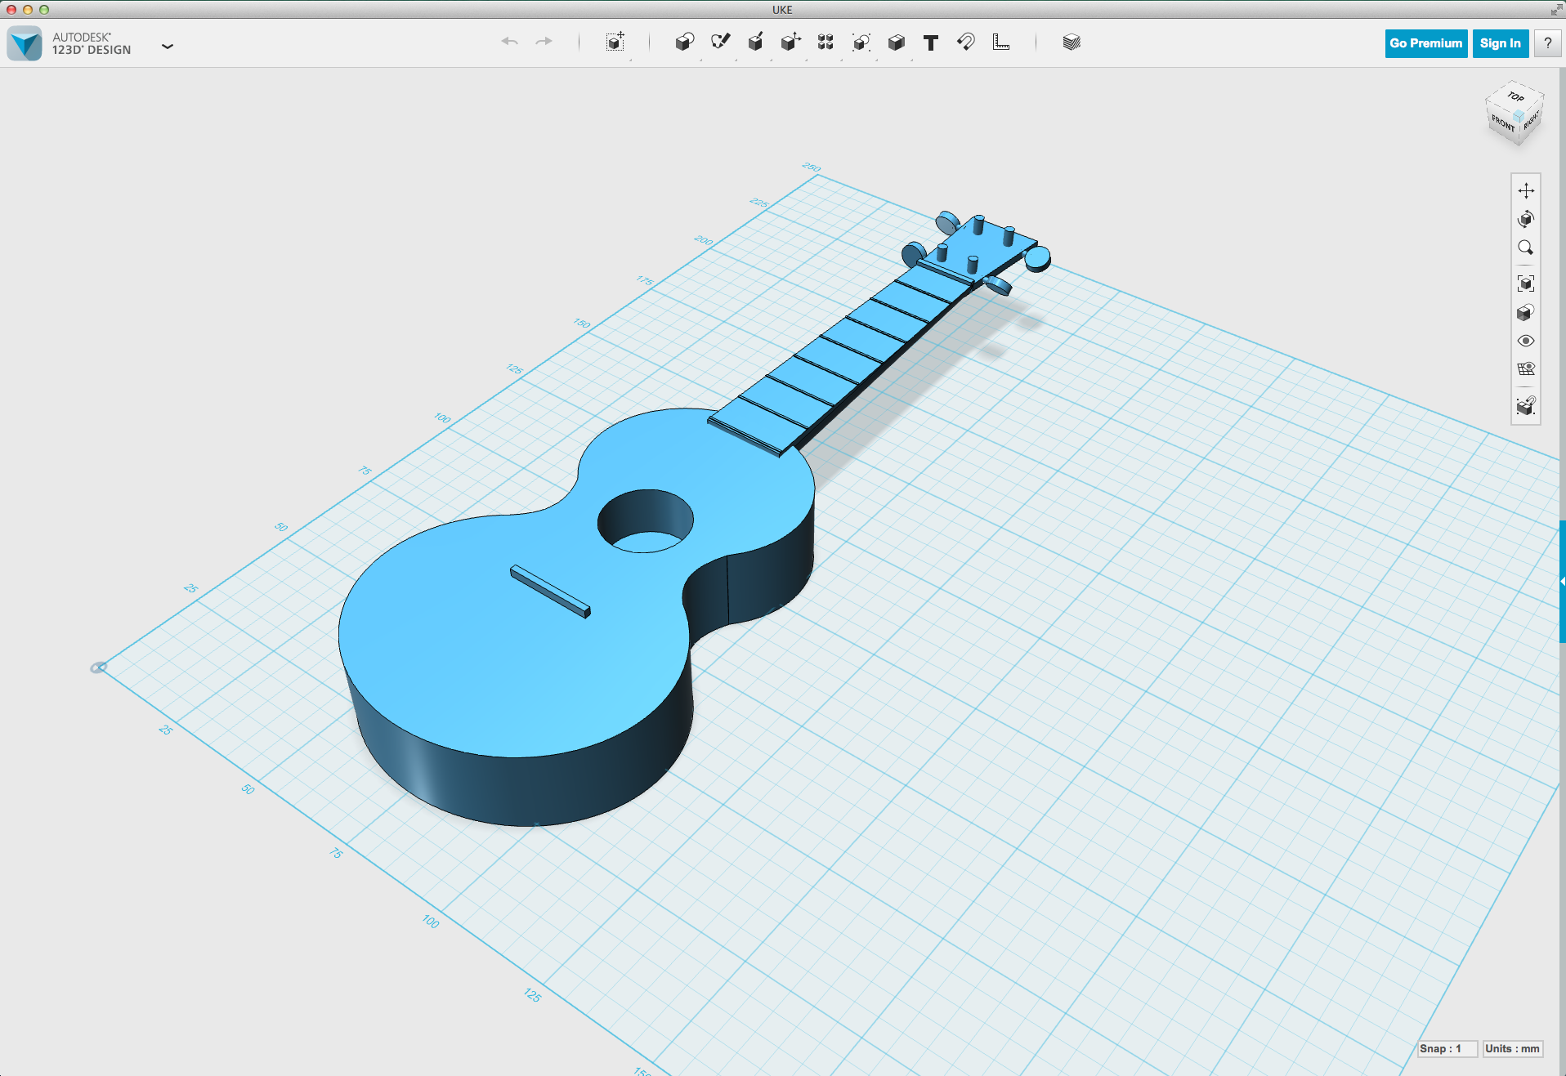Open the Snap : 1 value selector
This screenshot has height=1076, width=1566.
1447,1048
